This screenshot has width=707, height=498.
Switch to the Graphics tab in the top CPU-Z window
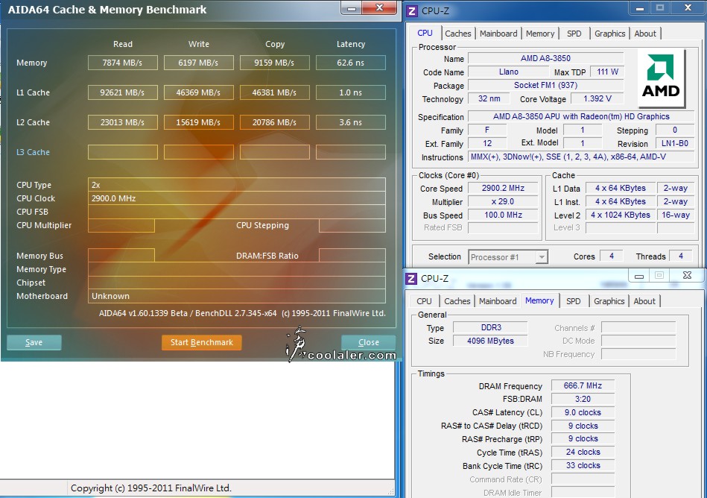point(609,34)
